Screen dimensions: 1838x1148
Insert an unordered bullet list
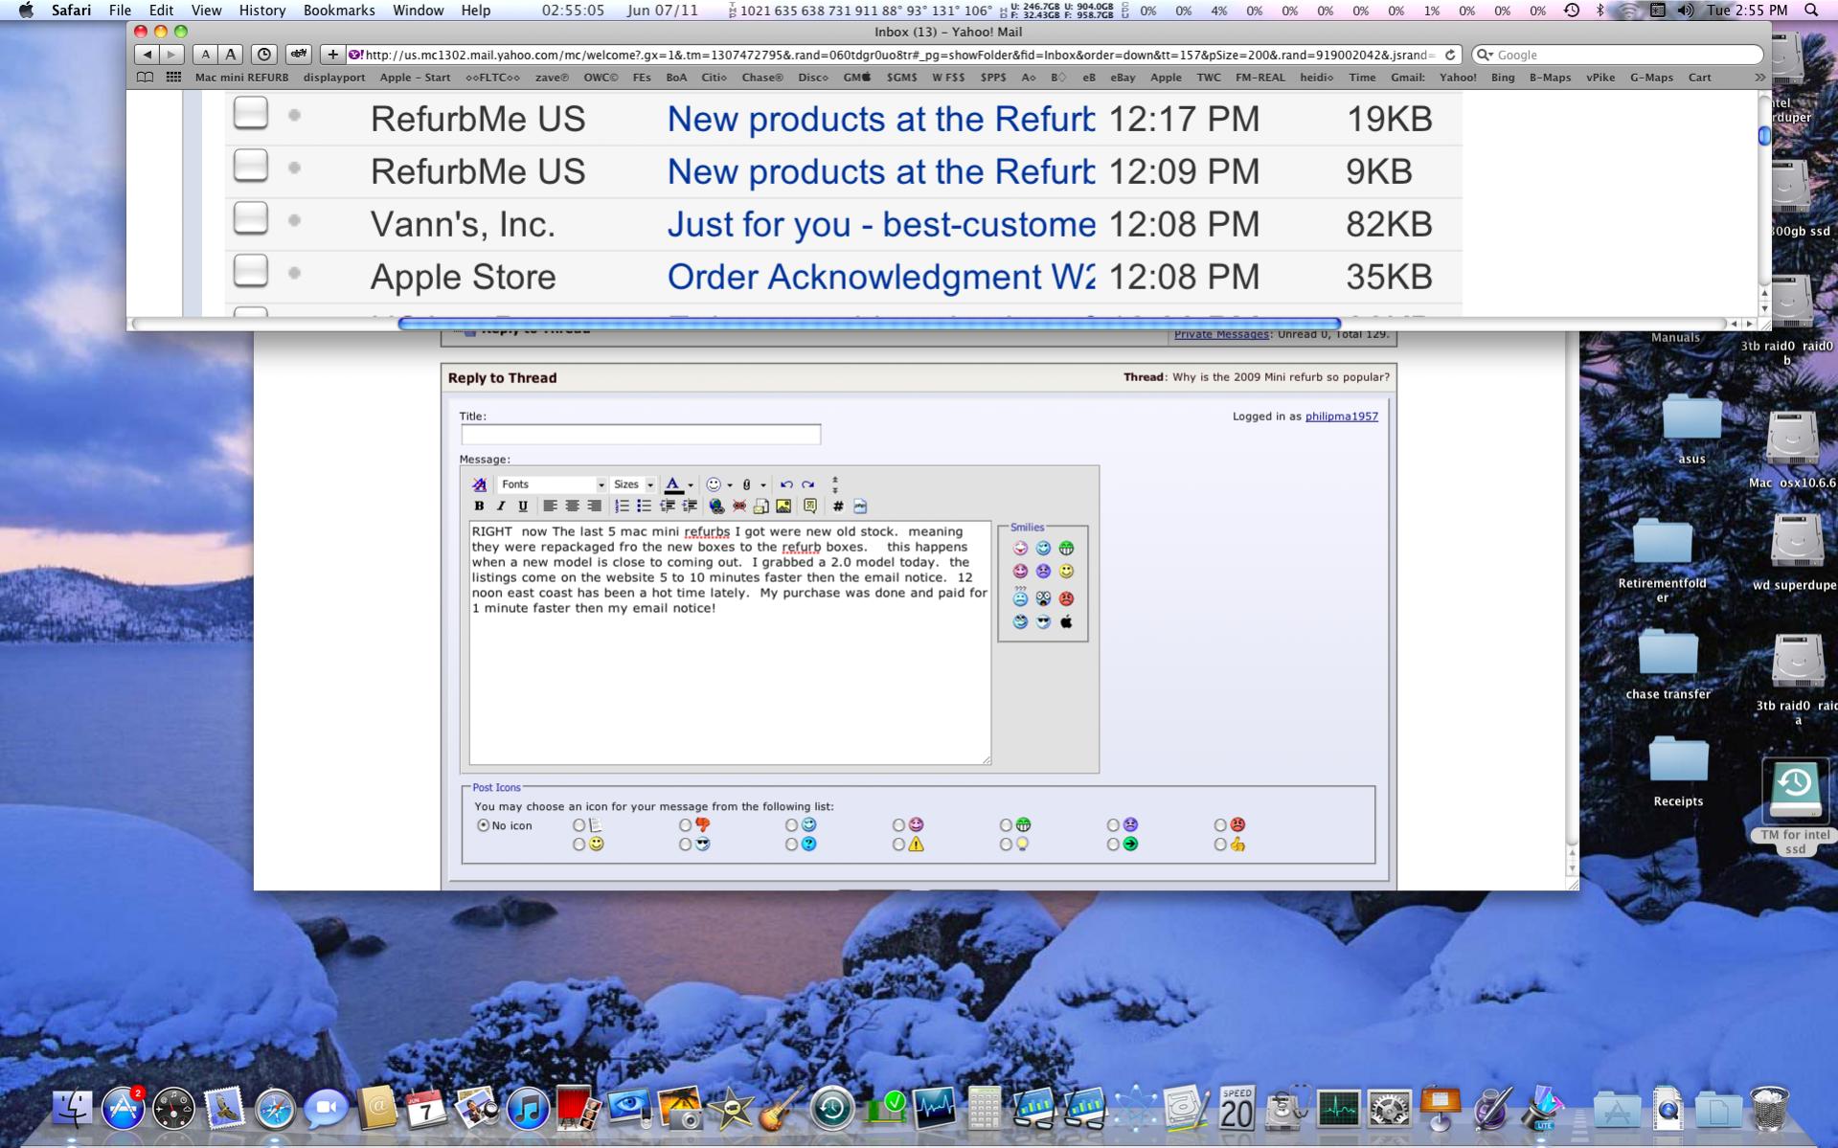click(644, 506)
